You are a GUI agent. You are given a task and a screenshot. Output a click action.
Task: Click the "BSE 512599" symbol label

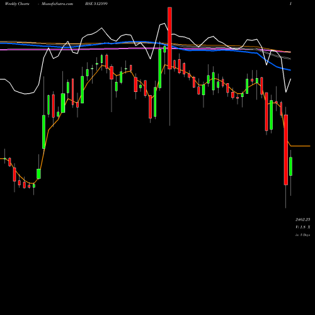coord(96,4)
